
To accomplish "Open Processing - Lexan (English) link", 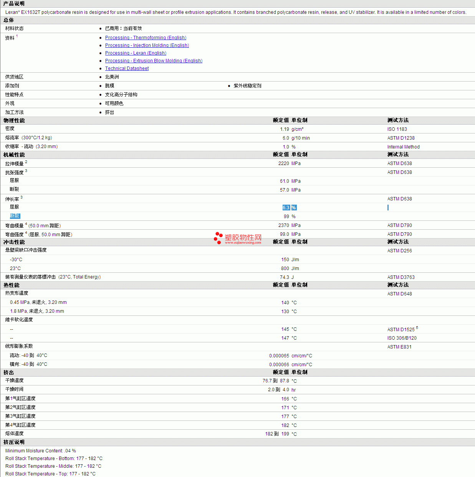I will point(136,53).
